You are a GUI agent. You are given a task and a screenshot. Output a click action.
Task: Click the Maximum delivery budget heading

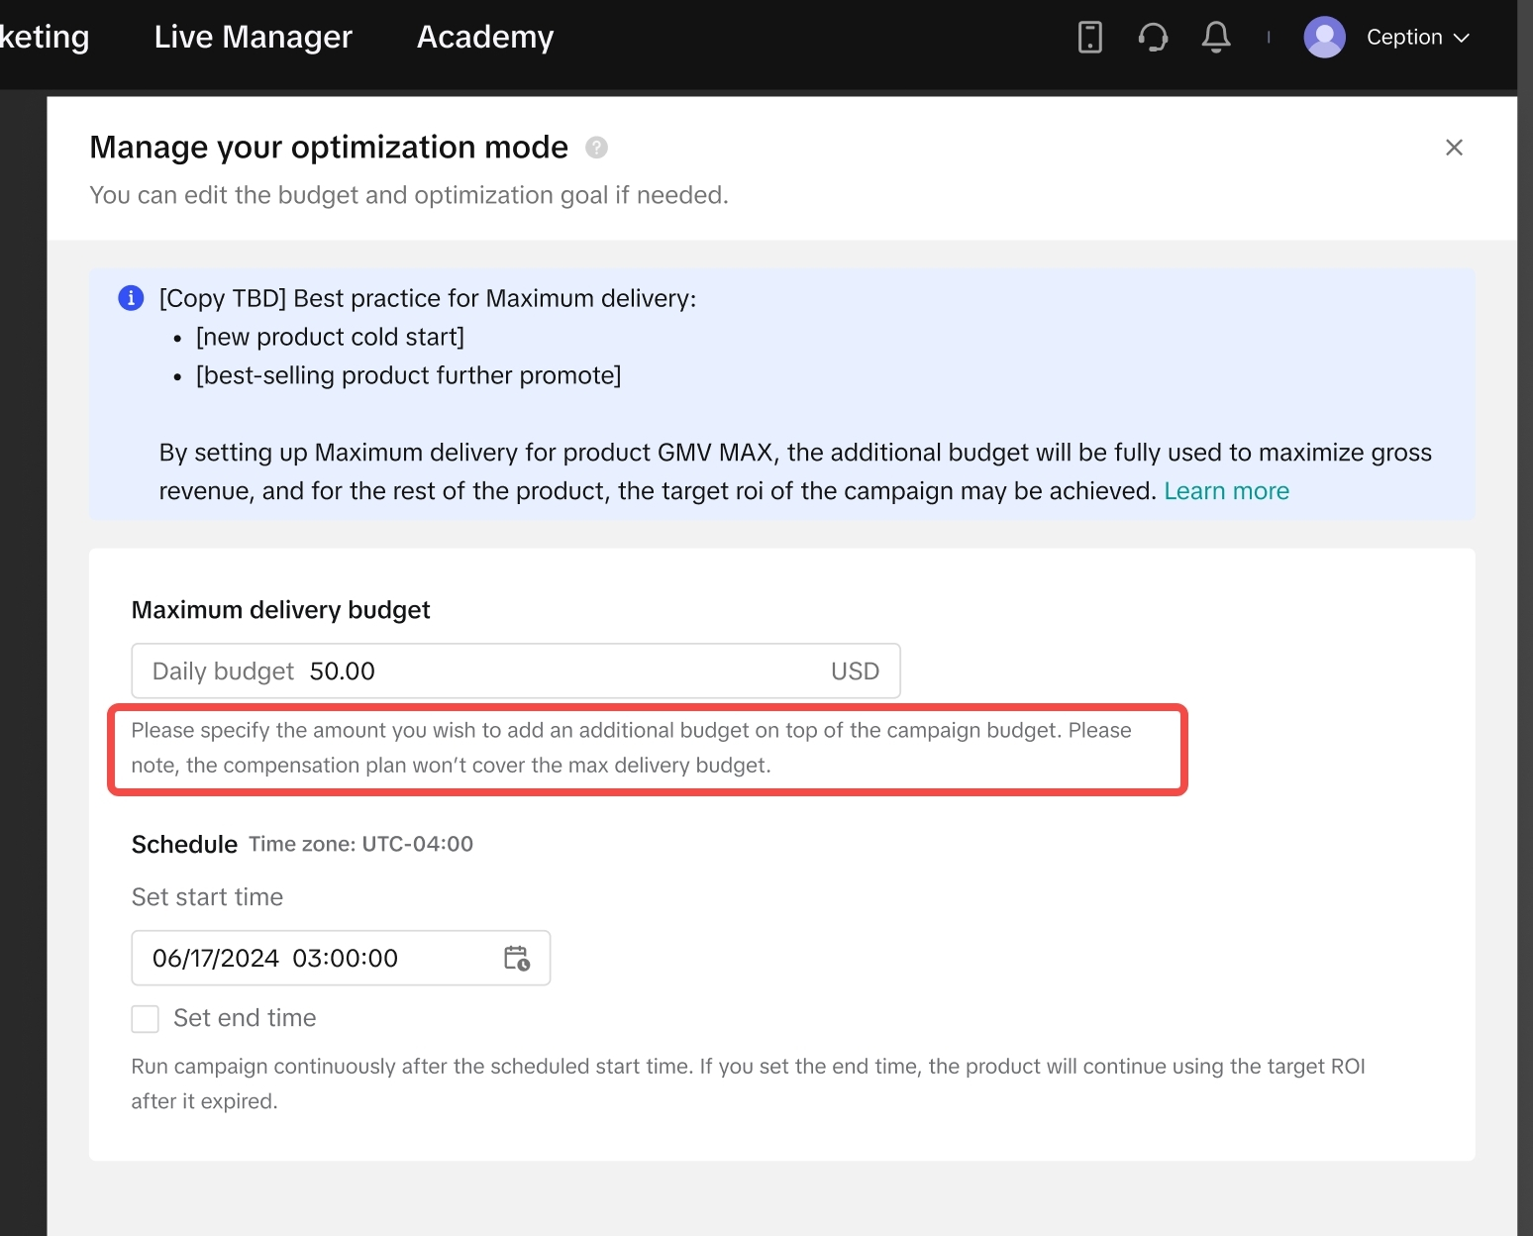click(280, 610)
